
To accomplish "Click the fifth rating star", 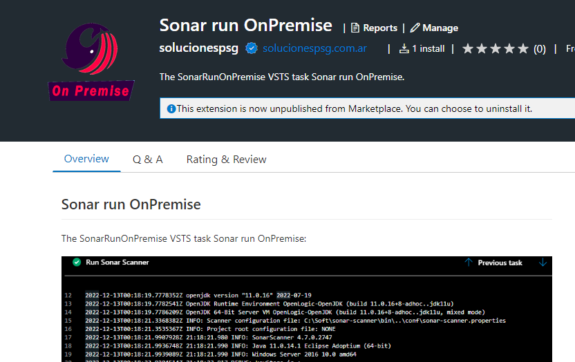I will pos(523,49).
